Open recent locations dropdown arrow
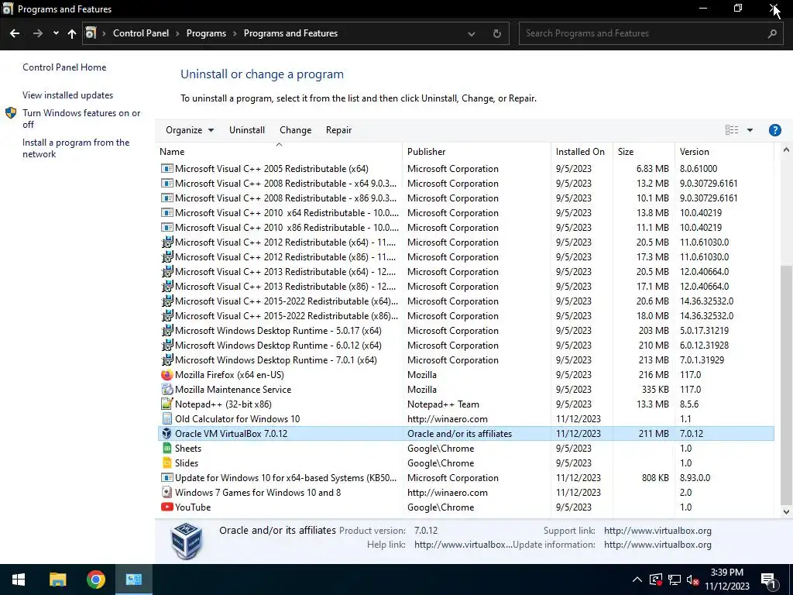Image resolution: width=793 pixels, height=595 pixels. 56,33
